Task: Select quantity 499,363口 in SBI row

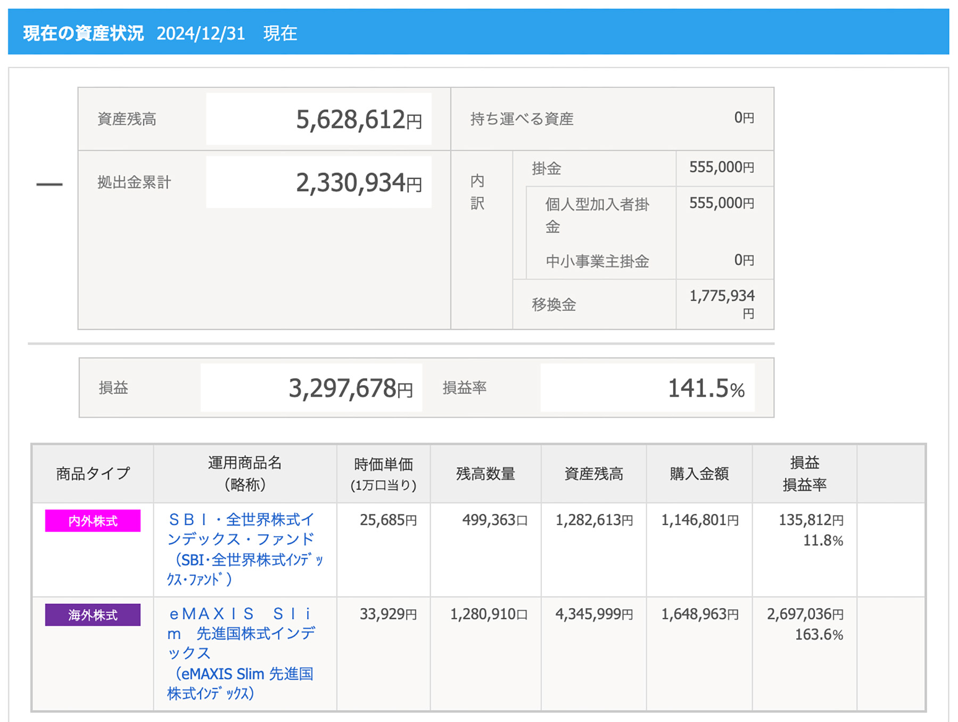Action: point(494,520)
